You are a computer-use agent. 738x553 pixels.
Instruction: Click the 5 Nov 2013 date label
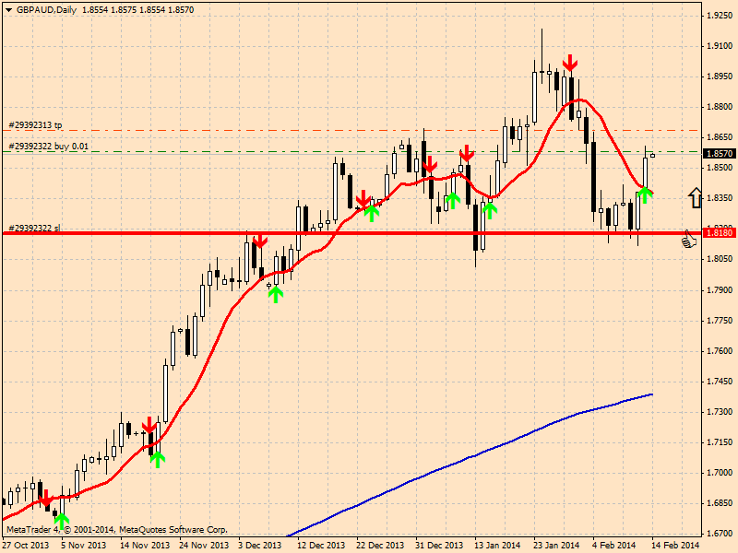pyautogui.click(x=84, y=546)
